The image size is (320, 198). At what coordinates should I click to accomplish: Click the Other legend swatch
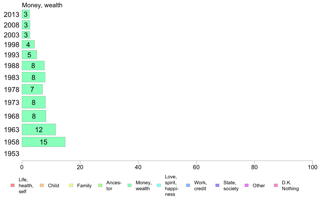coord(246,185)
